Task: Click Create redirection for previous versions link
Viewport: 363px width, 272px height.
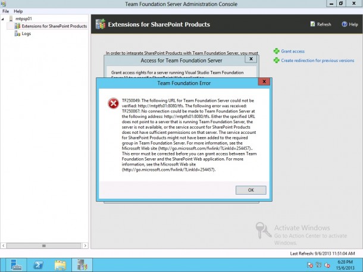Action: point(318,61)
